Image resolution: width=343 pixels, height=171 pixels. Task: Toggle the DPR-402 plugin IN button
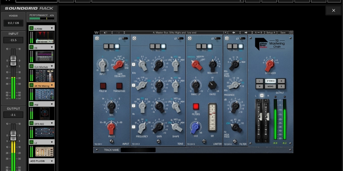coord(31,123)
